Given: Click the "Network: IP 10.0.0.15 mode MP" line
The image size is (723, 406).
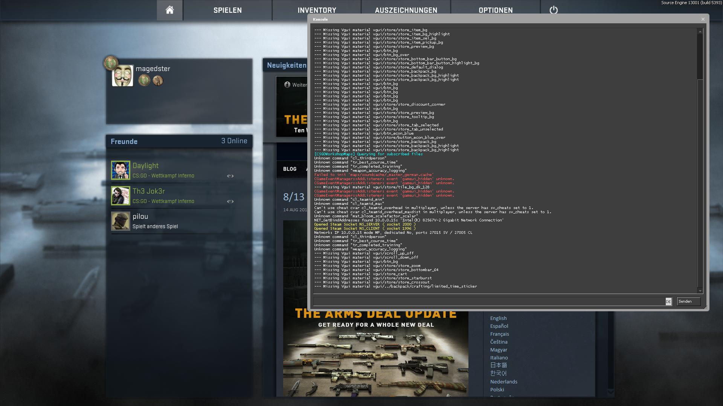Looking at the screenshot, I should (393, 233).
